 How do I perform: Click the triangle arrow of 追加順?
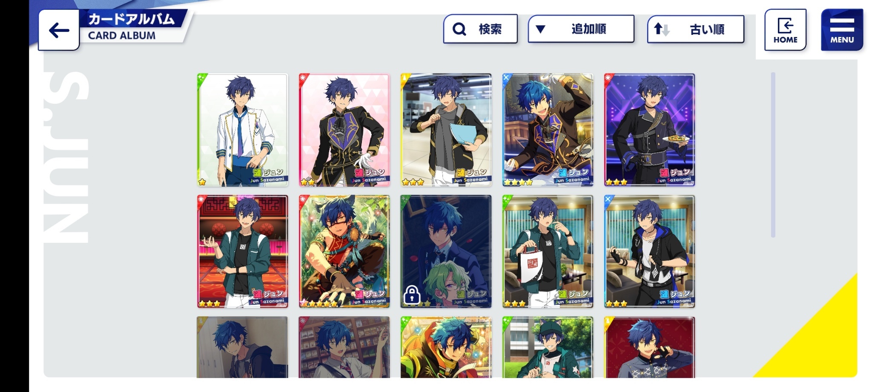pos(540,29)
